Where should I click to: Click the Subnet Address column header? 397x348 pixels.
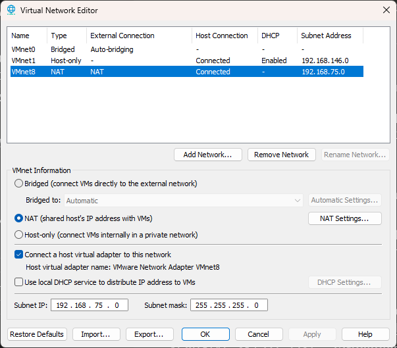pos(330,36)
